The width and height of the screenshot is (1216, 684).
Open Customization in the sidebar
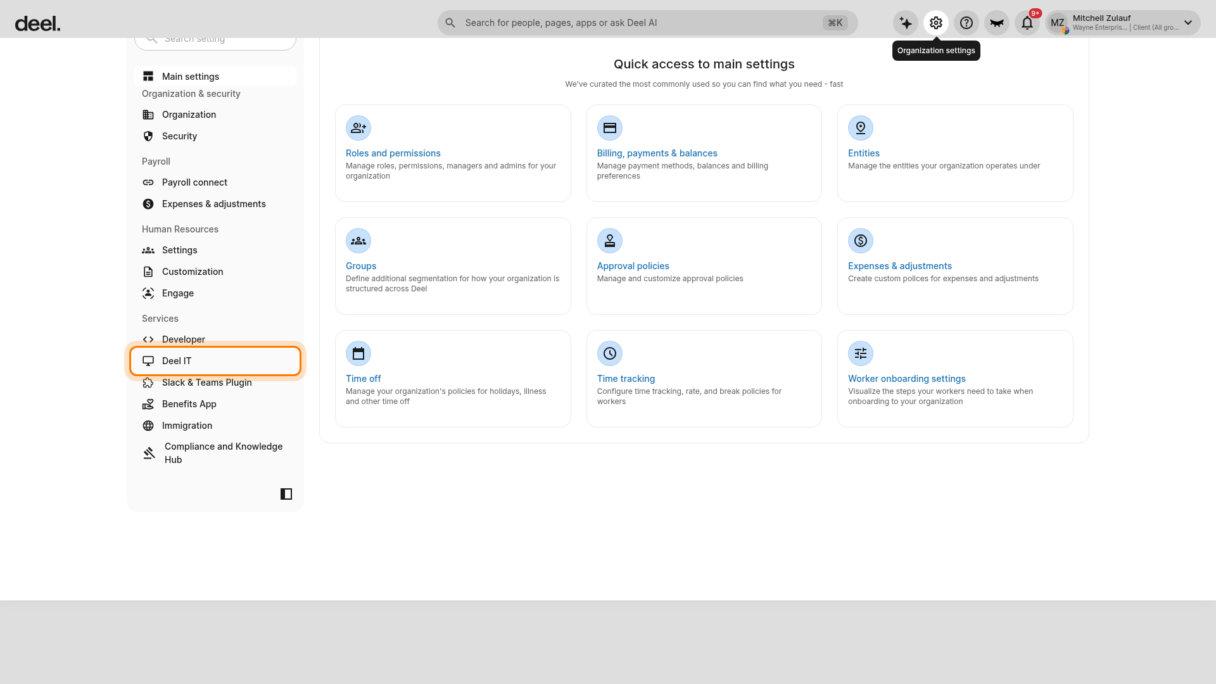tap(215, 272)
